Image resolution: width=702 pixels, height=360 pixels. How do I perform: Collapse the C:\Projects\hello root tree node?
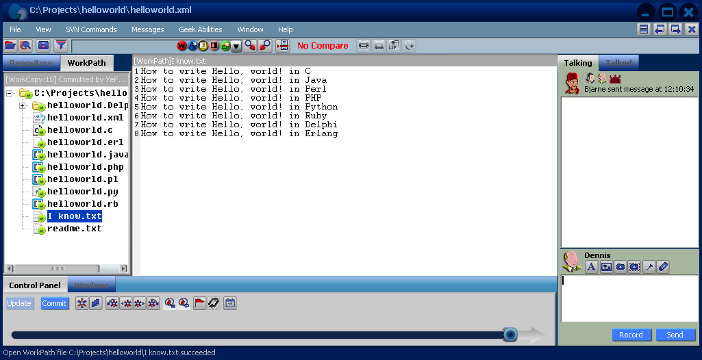[x=10, y=94]
